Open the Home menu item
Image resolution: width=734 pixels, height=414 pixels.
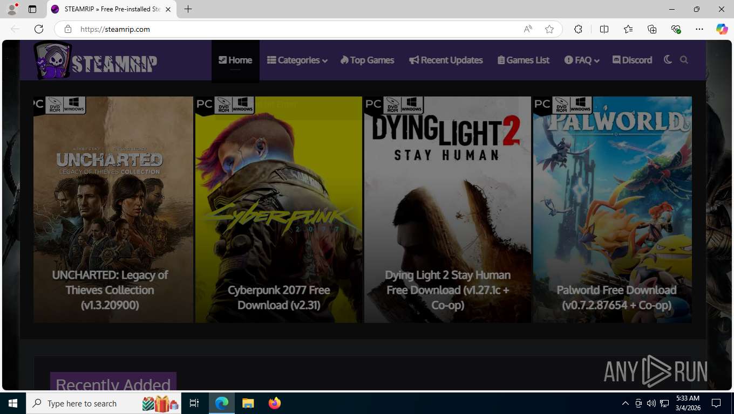pos(235,60)
